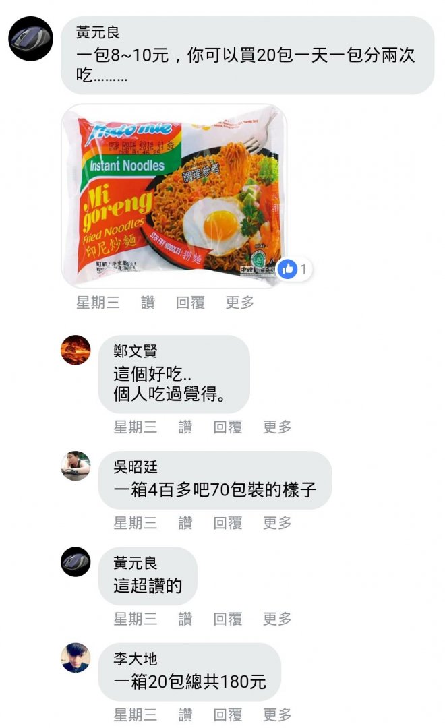The width and height of the screenshot is (445, 728).
Task: Like 吳昭廷's comment with 讚
Action: pos(185,523)
